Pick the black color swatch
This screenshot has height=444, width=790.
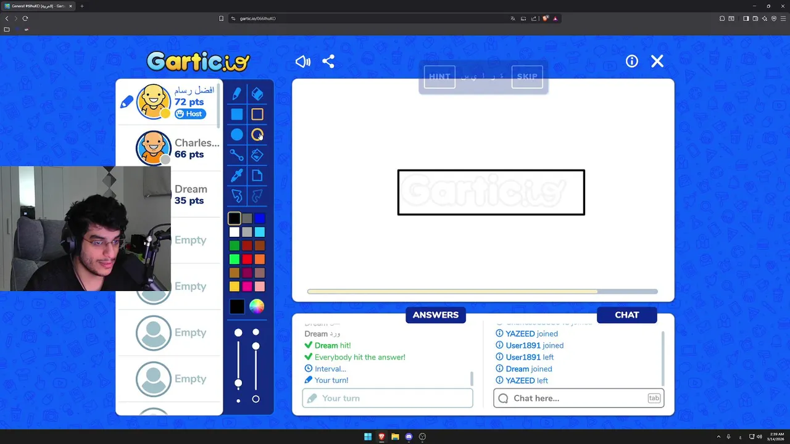pos(235,218)
